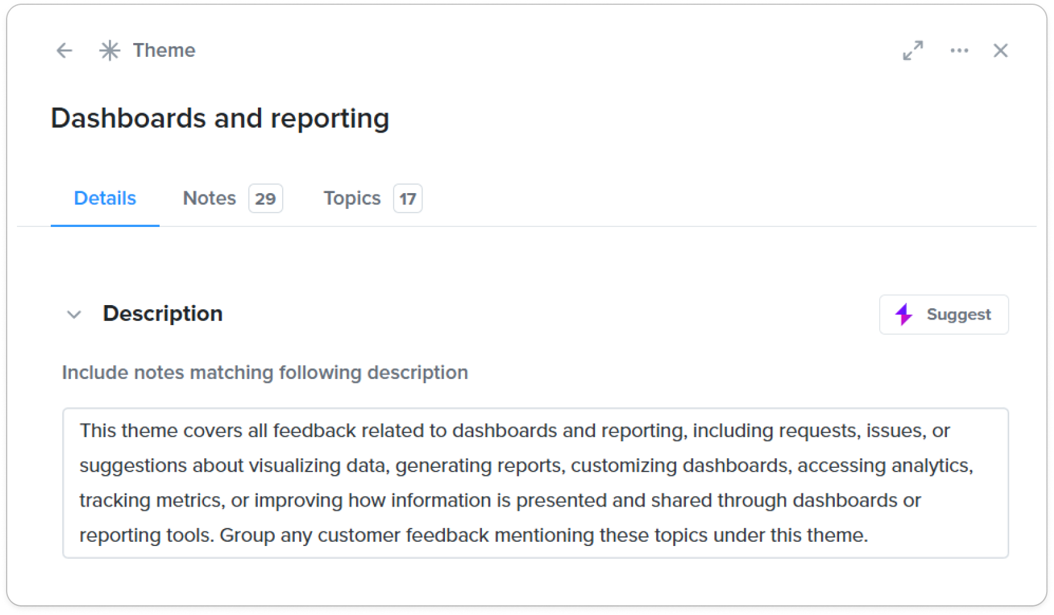This screenshot has height=615, width=1054.
Task: Click the title "Dashboards and reporting"
Action: [220, 118]
